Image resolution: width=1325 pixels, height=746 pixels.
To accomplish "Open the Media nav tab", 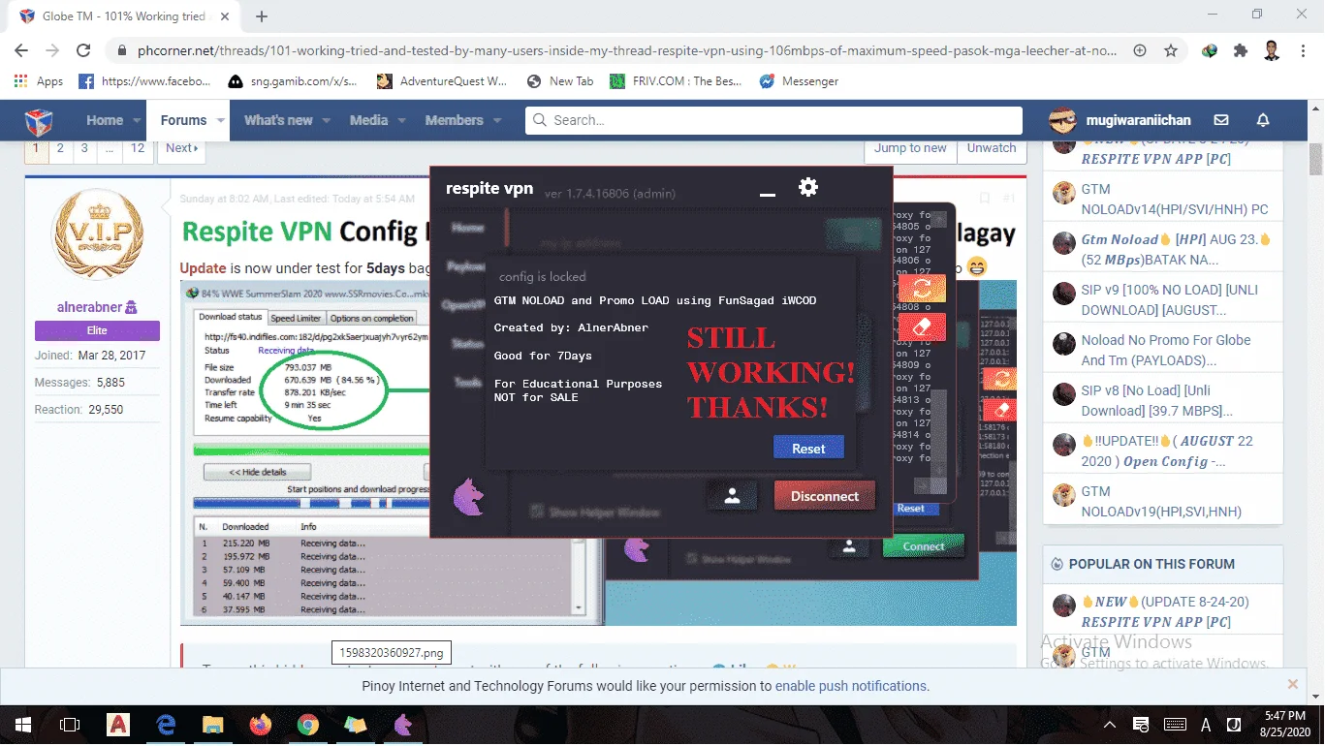I will click(x=368, y=121).
